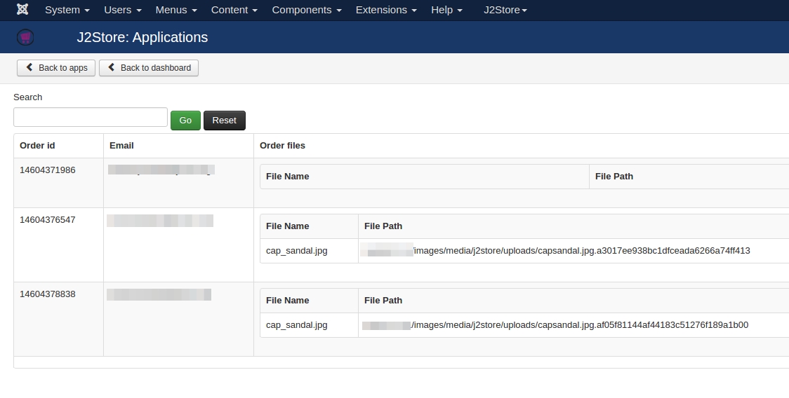Open the Content menu

click(x=234, y=10)
